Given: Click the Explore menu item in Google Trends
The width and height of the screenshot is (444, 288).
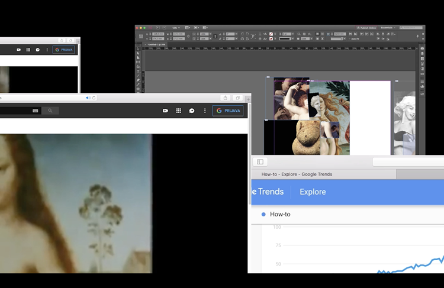Looking at the screenshot, I should 313,192.
